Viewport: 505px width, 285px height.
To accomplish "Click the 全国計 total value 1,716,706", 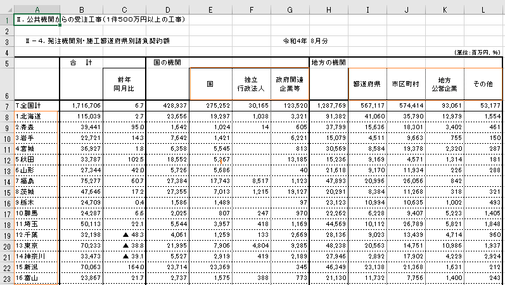I will [x=80, y=105].
